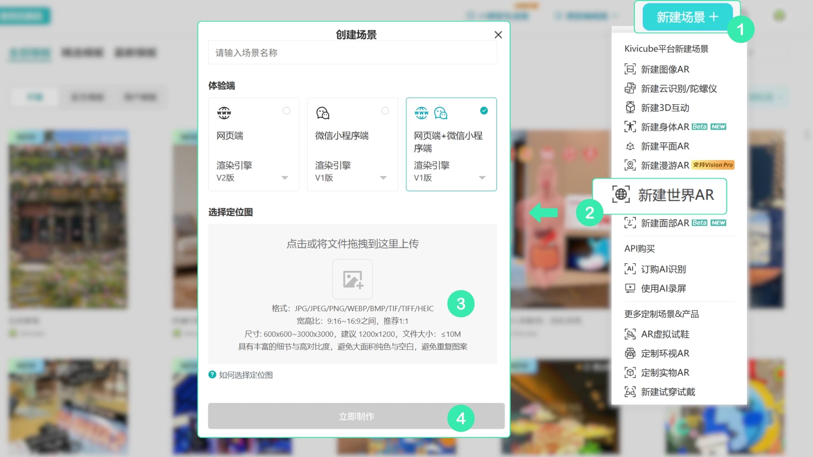Click the teal WWW globe icon in combined card
Screen dimensions: 813x457
[421, 113]
